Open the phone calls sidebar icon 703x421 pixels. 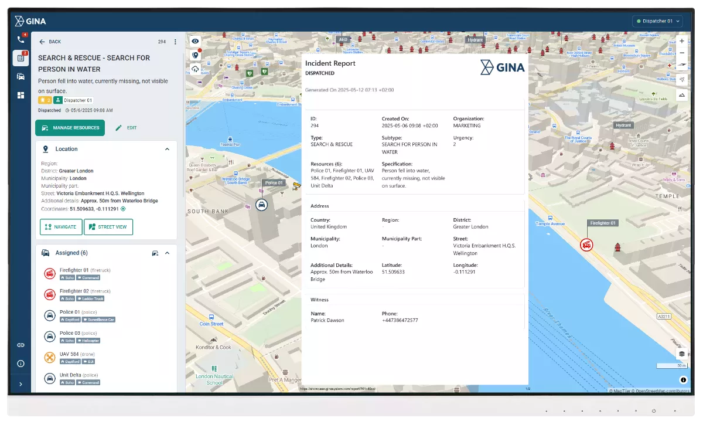21,40
